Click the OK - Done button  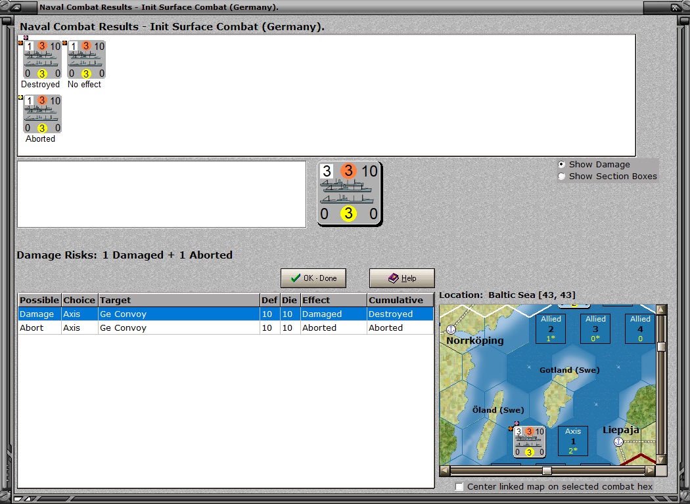click(x=313, y=278)
